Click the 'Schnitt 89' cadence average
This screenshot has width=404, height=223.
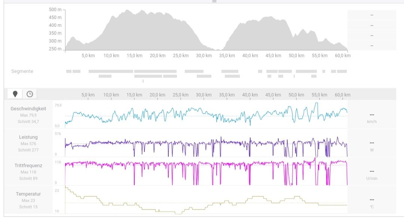(28, 178)
